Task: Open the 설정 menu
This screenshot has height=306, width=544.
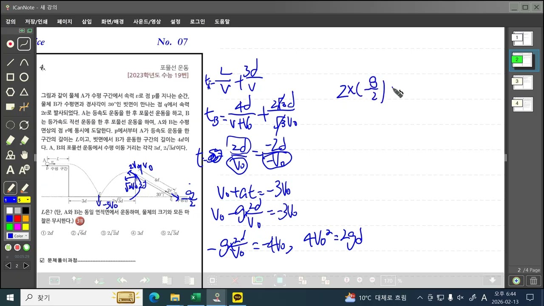Action: [176, 21]
